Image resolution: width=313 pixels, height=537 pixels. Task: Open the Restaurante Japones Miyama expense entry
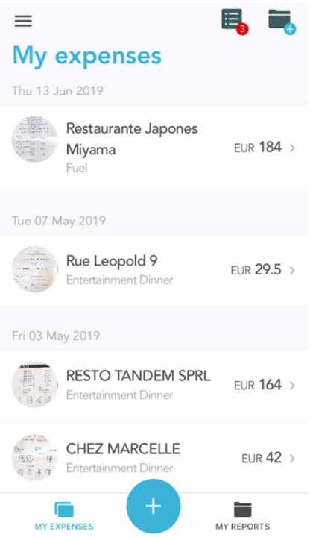click(154, 148)
